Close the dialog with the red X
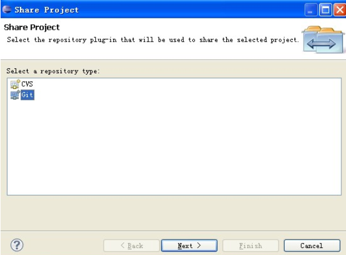This screenshot has width=346, height=255. pos(340,10)
